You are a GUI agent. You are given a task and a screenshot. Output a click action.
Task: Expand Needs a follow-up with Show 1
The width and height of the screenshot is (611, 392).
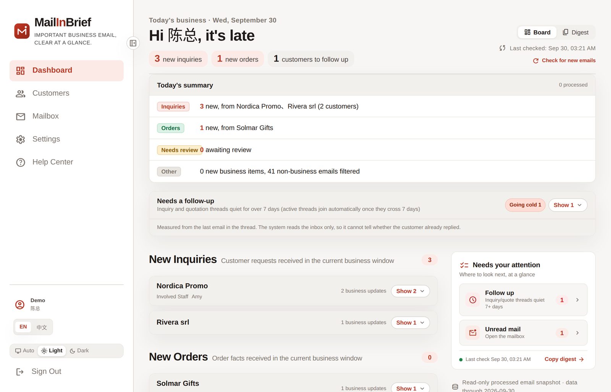click(568, 205)
